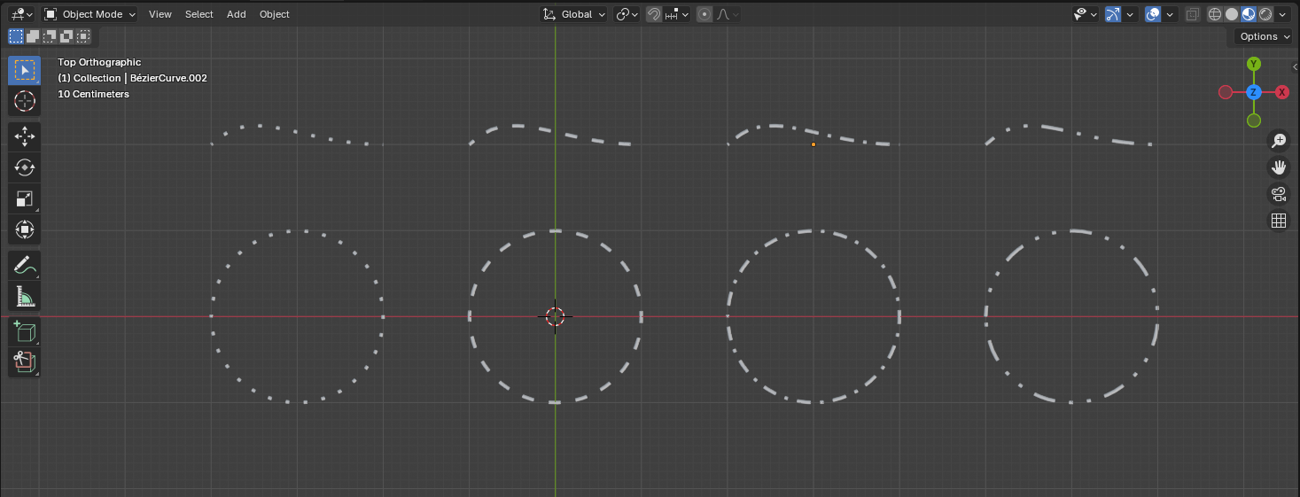Image resolution: width=1300 pixels, height=497 pixels.
Task: Switch to Solid viewport shading
Action: 1232,14
